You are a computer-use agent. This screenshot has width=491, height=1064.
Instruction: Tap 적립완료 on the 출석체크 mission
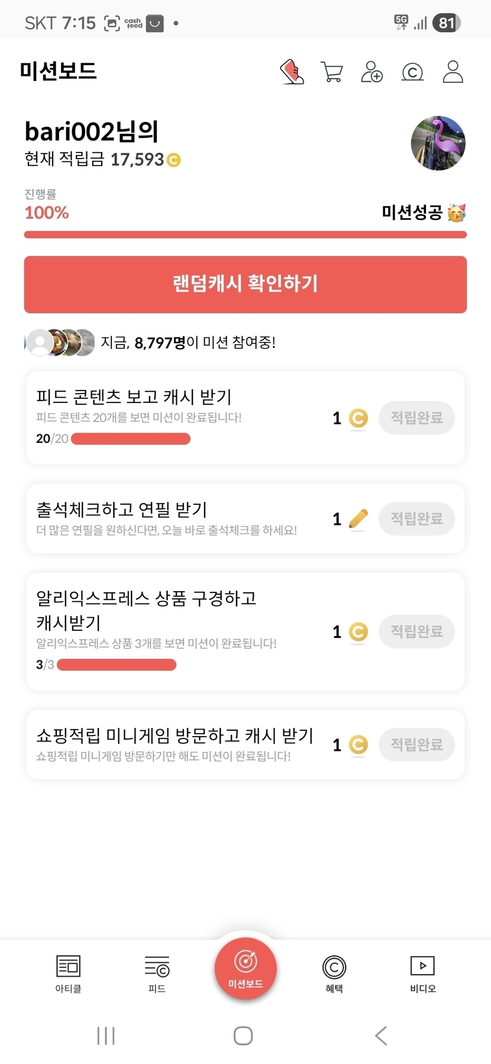pyautogui.click(x=416, y=519)
